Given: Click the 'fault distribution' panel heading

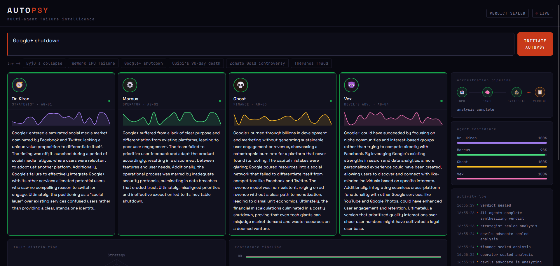Looking at the screenshot, I should coord(35,247).
